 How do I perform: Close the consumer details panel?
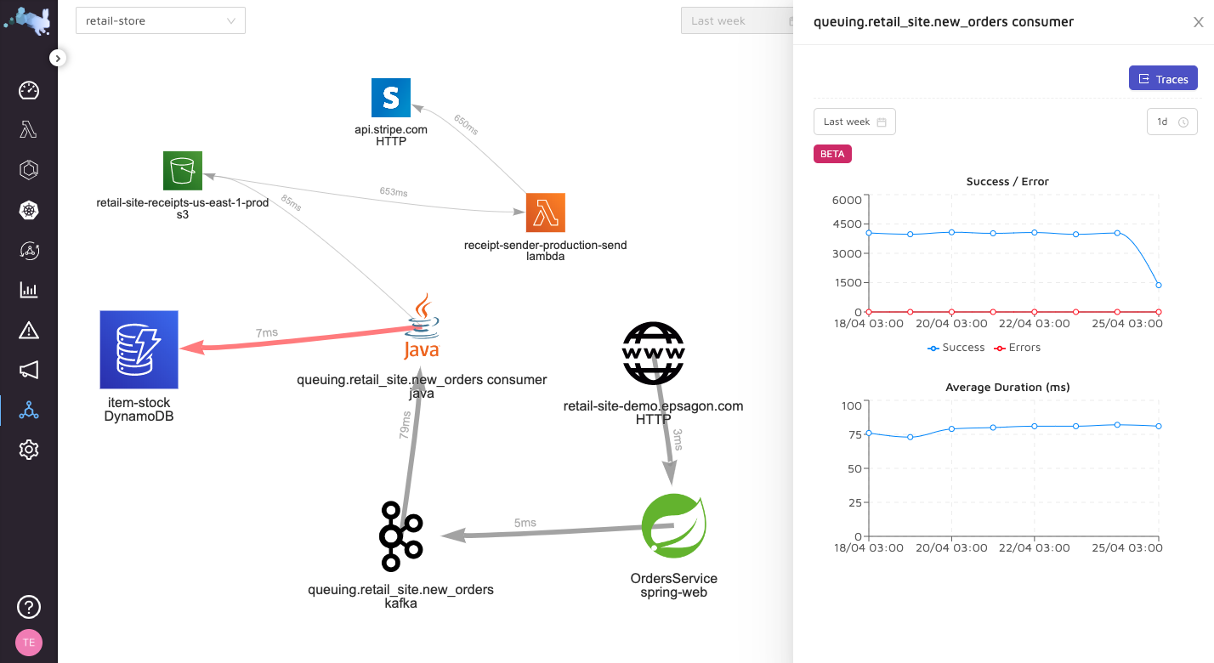click(1198, 22)
